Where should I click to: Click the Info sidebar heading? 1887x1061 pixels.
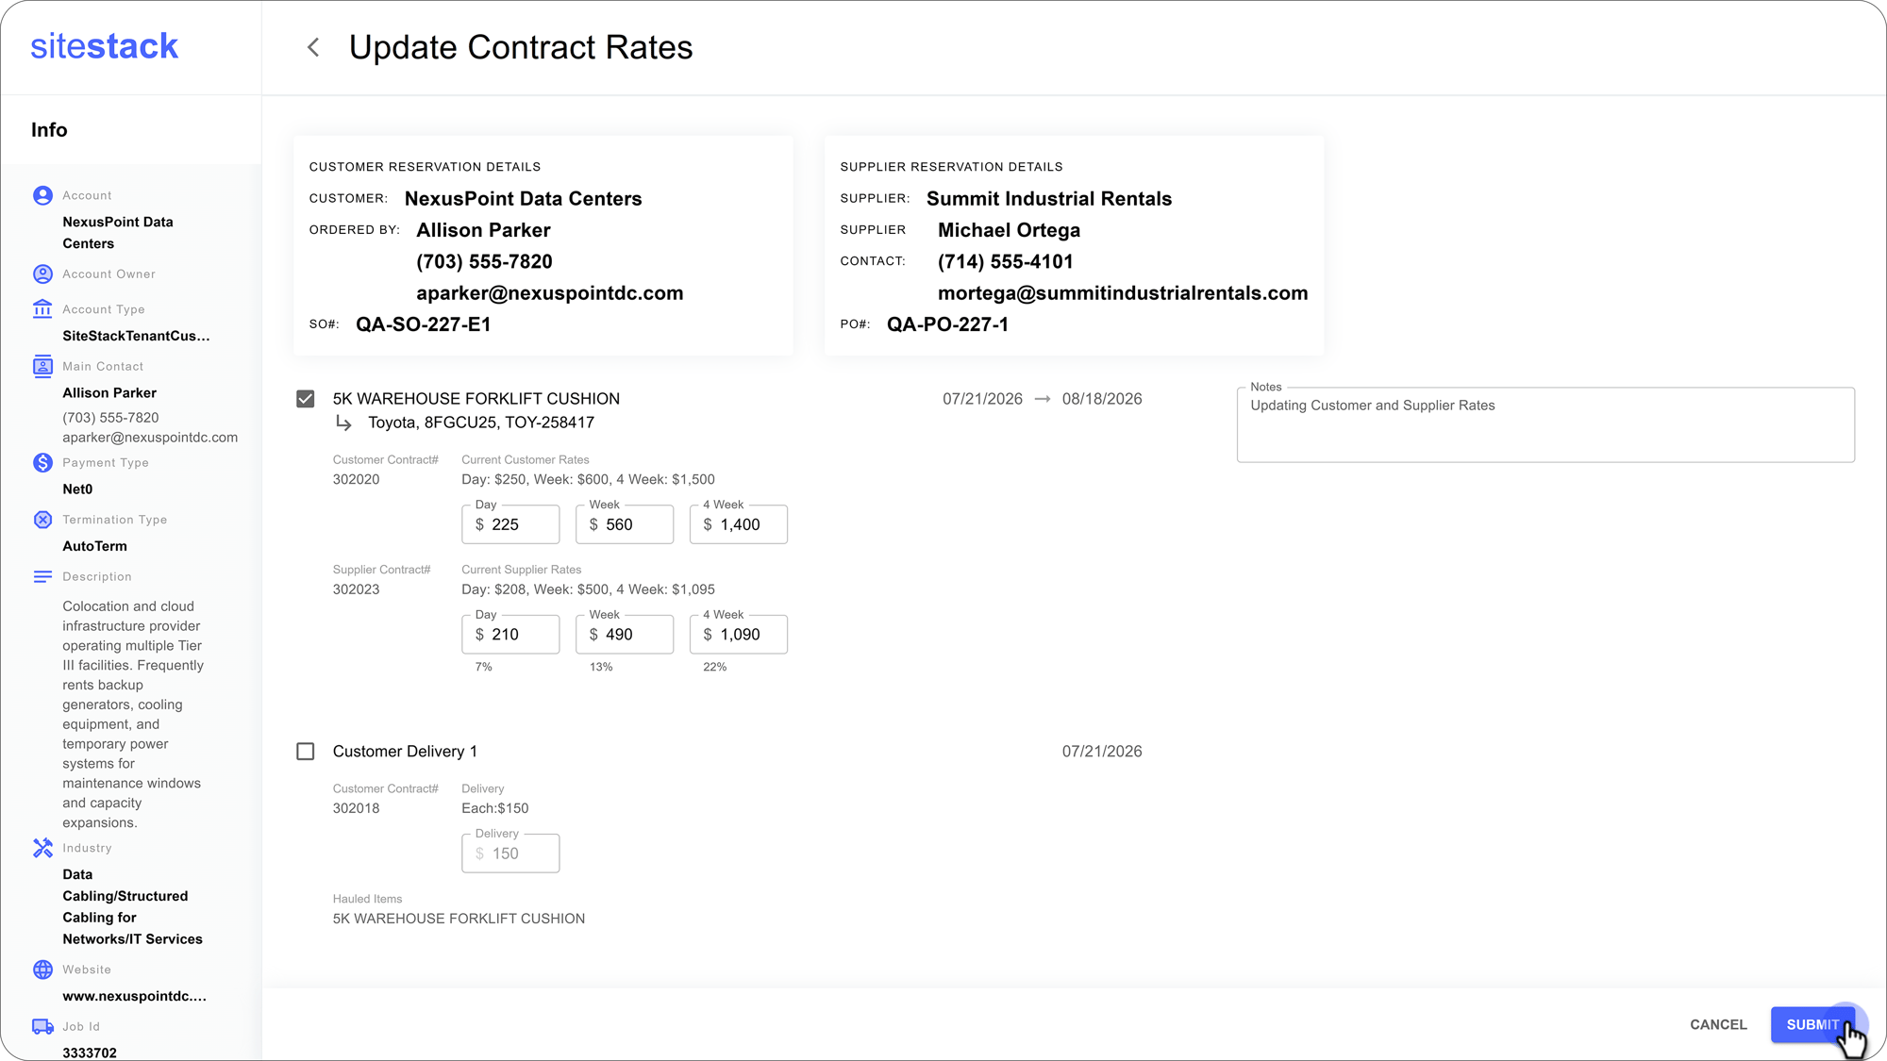click(49, 130)
